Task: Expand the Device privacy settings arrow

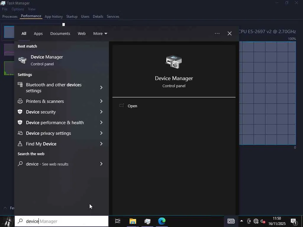Action: [101, 133]
